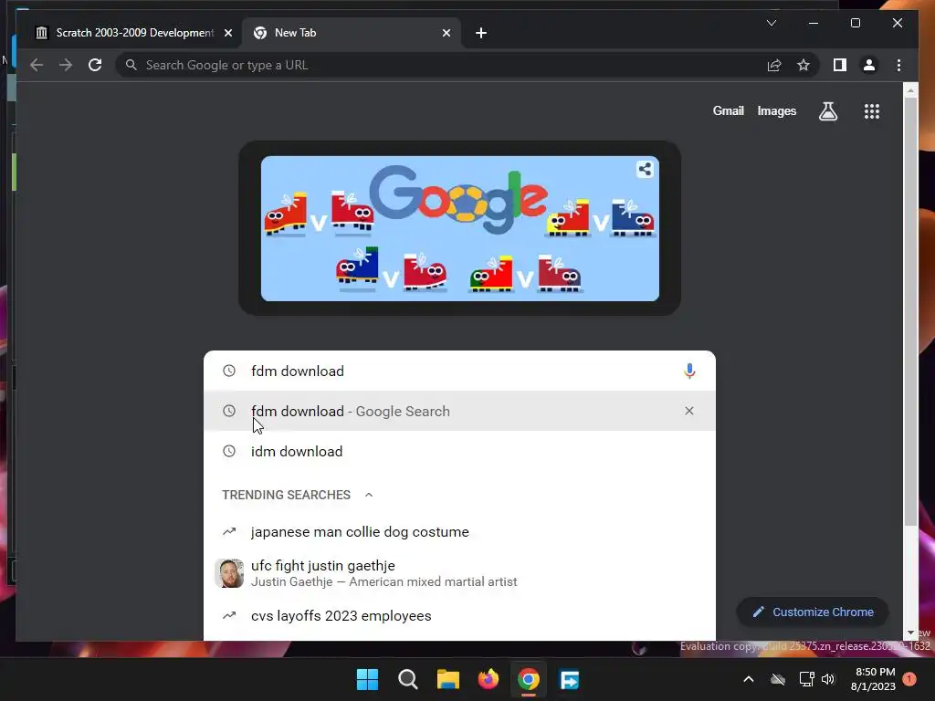Click the search box containing 'fdm download'
Screen dimensions: 935x701
[460, 371]
